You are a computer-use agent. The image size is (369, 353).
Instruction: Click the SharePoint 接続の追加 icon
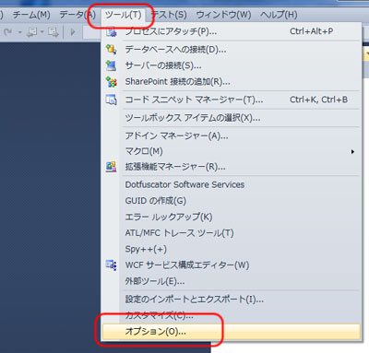[111, 82]
